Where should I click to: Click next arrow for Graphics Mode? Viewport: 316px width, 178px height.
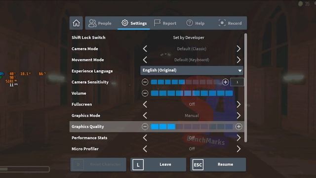pyautogui.click(x=238, y=115)
